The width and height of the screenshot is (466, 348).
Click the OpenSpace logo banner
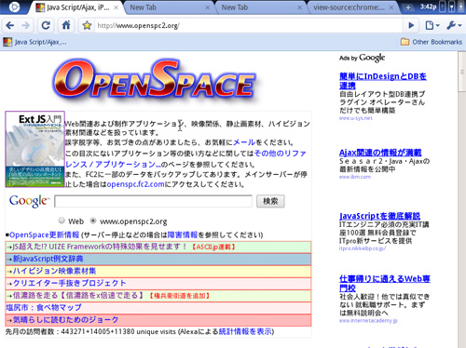[156, 80]
